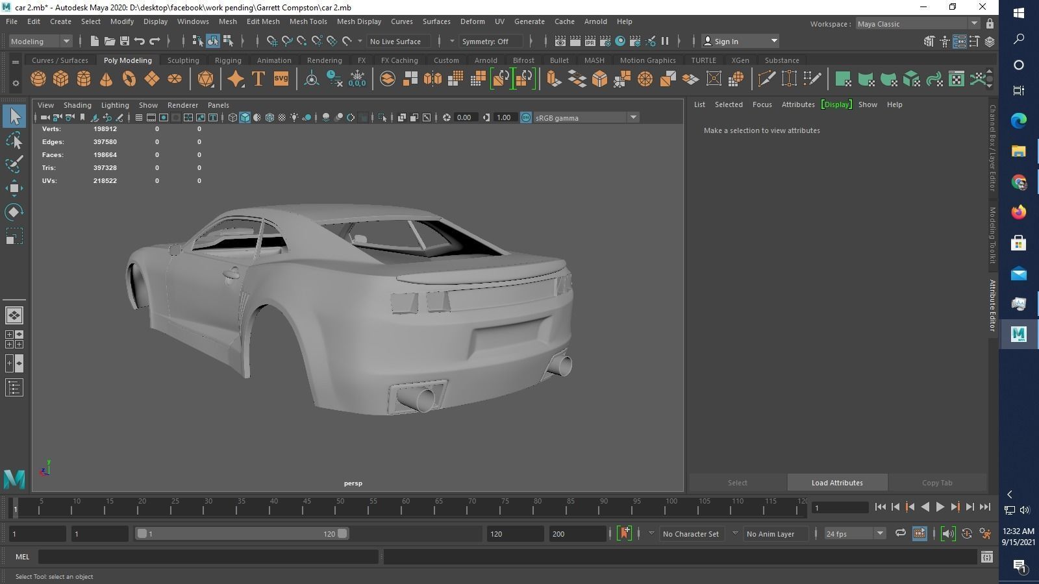Image resolution: width=1039 pixels, height=584 pixels.
Task: Go to the start of the playback range
Action: (880, 507)
